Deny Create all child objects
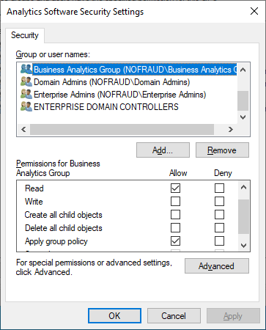 click(x=219, y=215)
